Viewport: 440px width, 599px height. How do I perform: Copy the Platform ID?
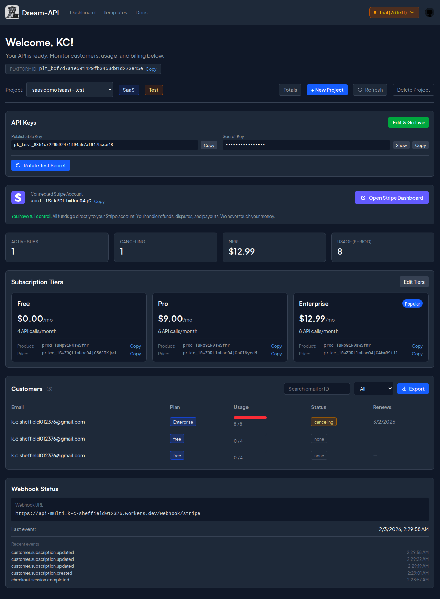pyautogui.click(x=151, y=69)
